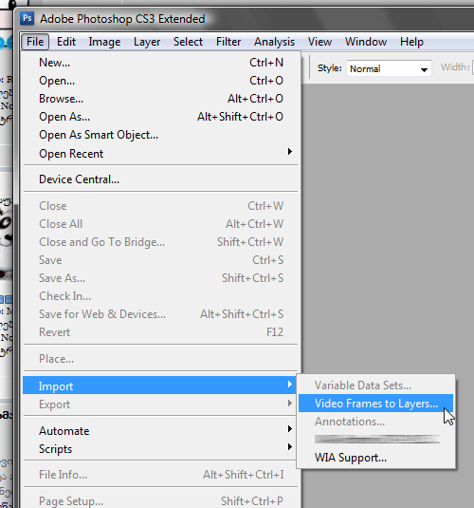Open the Window menu
The height and width of the screenshot is (508, 474).
point(366,42)
